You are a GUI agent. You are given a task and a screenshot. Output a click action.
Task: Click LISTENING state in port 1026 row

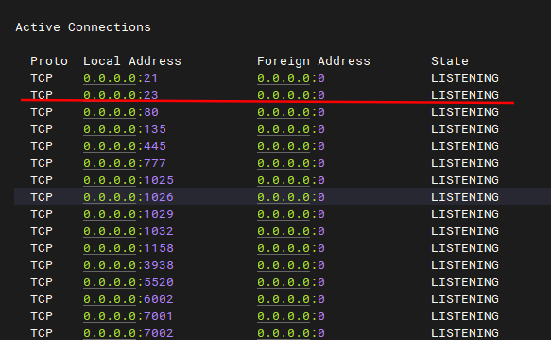(465, 197)
